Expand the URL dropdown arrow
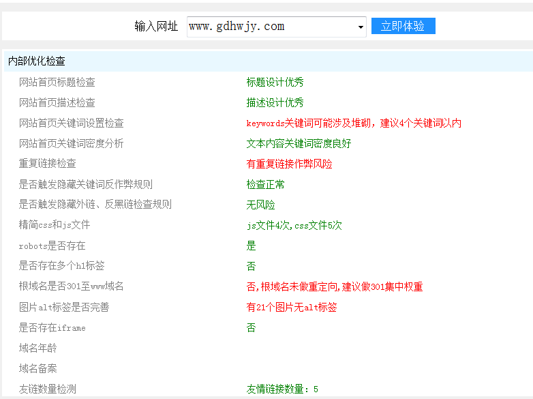Viewport: 533px width, 399px height. click(361, 27)
